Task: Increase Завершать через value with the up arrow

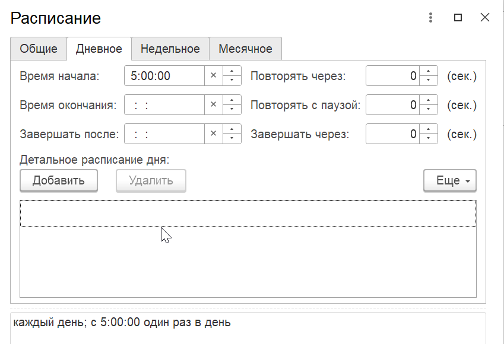Action: pyautogui.click(x=428, y=129)
